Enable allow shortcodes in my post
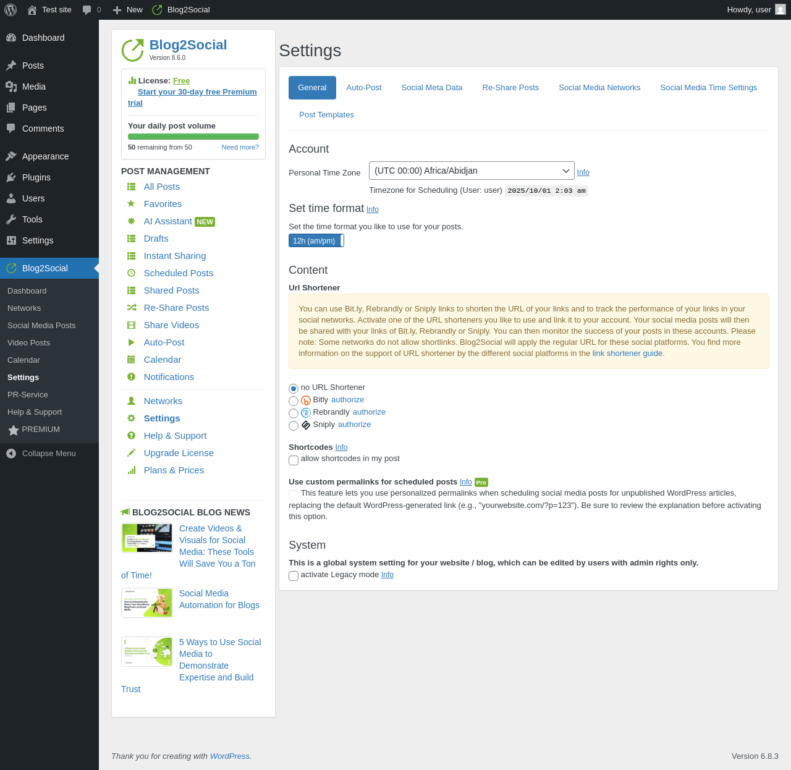Image resolution: width=791 pixels, height=770 pixels. click(294, 460)
